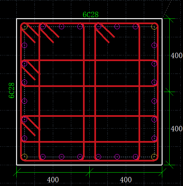The width and height of the screenshot is (183, 186).
Task: Select the yellow corner rebar circle at top-left
Action: [x=24, y=27]
